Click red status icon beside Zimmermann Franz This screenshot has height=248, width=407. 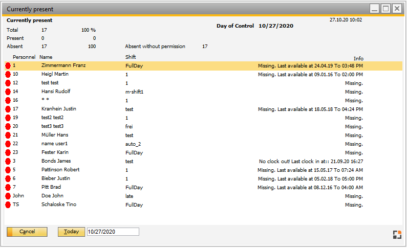tap(8, 66)
